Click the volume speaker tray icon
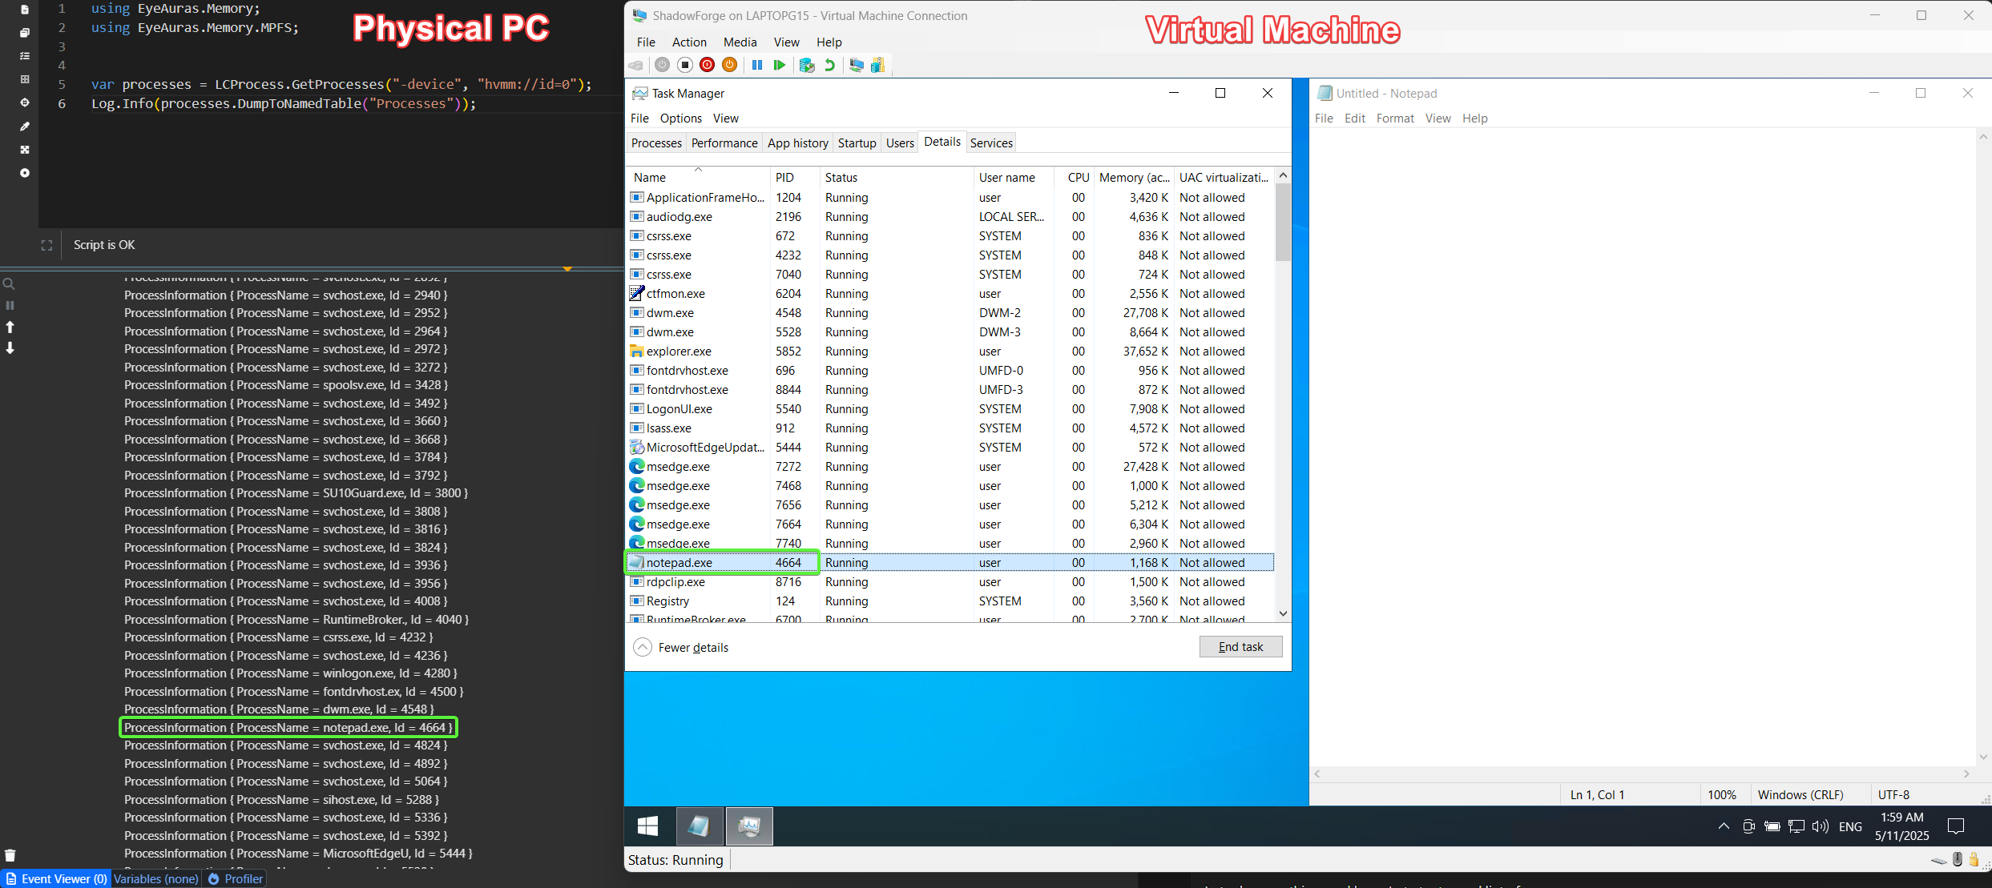1992x888 pixels. tap(1821, 826)
